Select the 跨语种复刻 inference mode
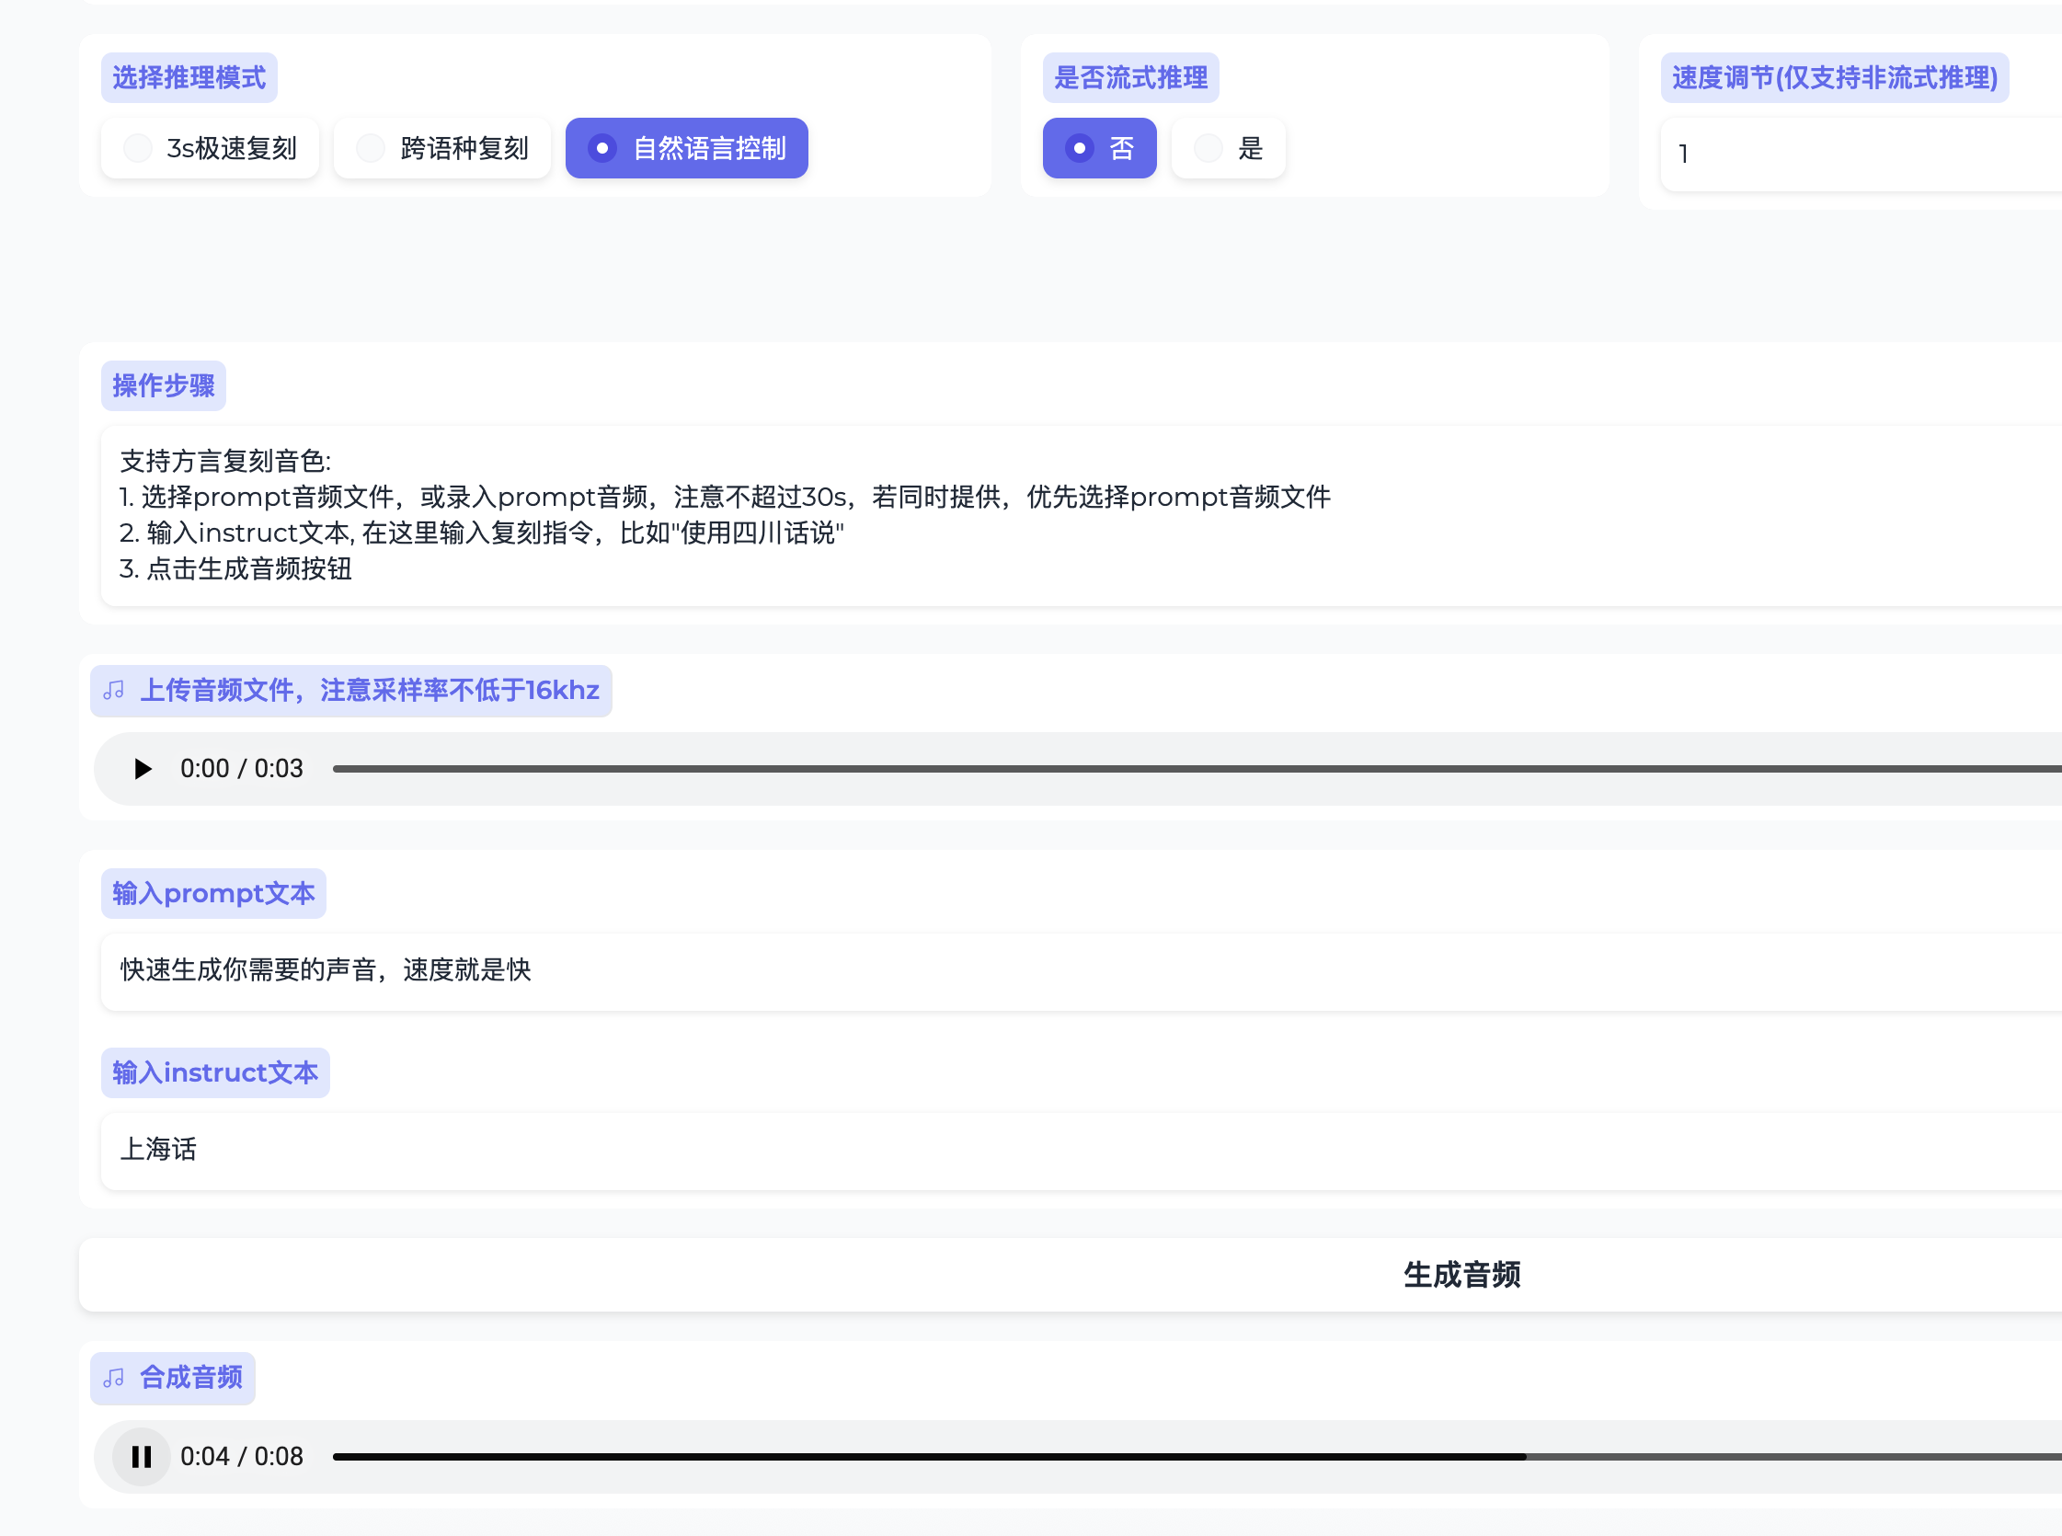 [442, 148]
